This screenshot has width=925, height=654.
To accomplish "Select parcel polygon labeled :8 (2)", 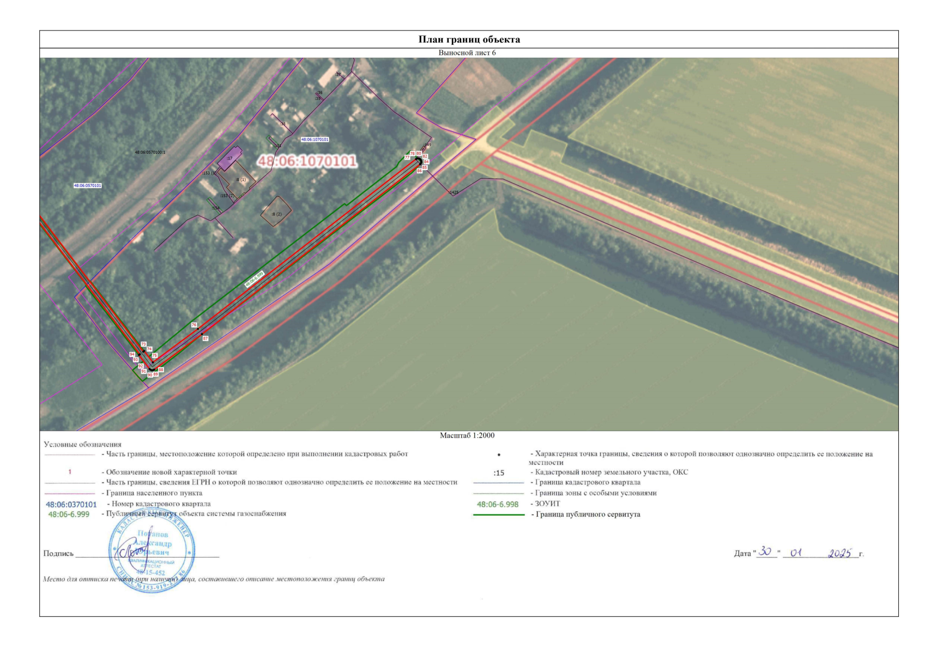I will tap(276, 211).
